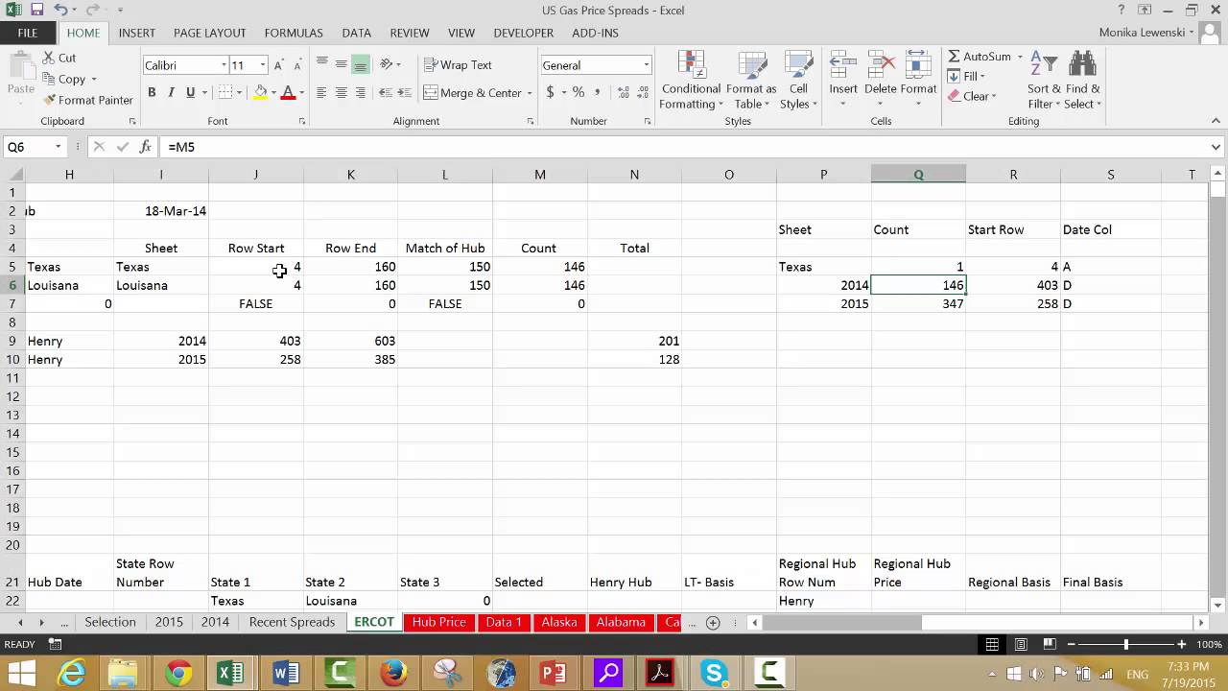Switch to the DEVELOPER ribbon tab
Screen dimensions: 1228x691
[523, 33]
